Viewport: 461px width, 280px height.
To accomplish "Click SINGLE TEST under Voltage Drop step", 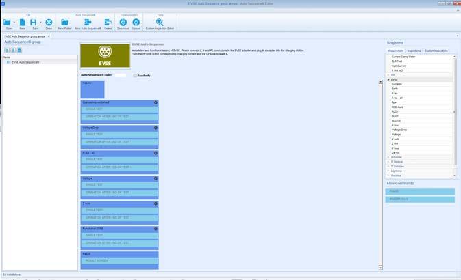I will [119, 135].
